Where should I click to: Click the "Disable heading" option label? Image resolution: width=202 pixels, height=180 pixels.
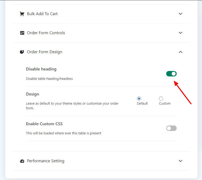coord(41,69)
